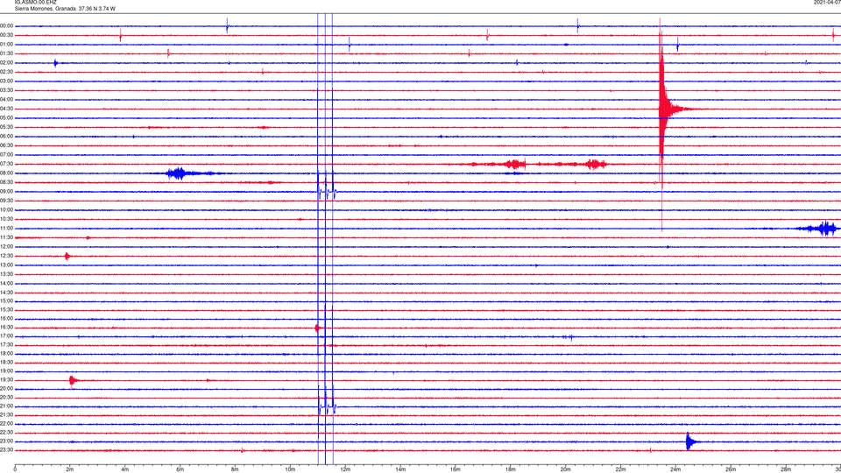841x473 pixels.
Task: Click the 03:00 row label
Action: tap(7, 81)
